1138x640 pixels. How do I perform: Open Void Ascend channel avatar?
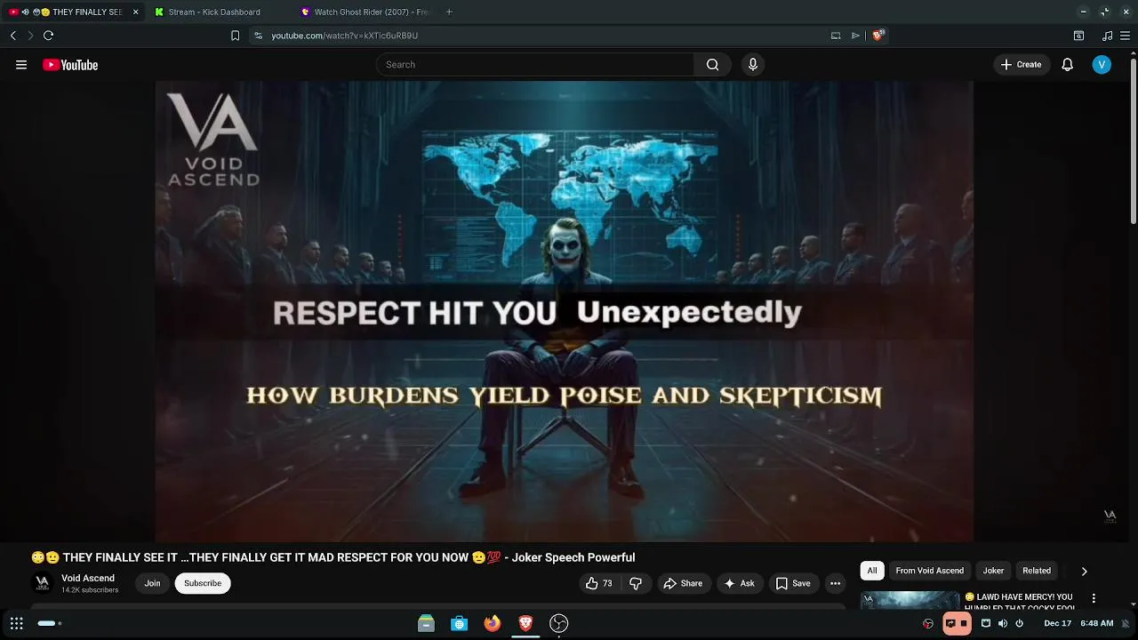point(42,583)
